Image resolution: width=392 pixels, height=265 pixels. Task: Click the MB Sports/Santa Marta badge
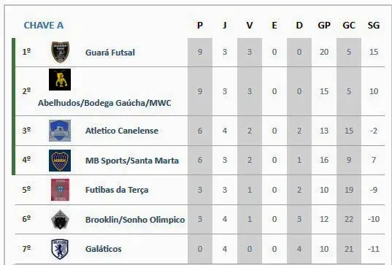point(60,161)
